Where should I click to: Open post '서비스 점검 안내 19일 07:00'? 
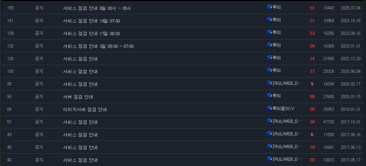91,21
